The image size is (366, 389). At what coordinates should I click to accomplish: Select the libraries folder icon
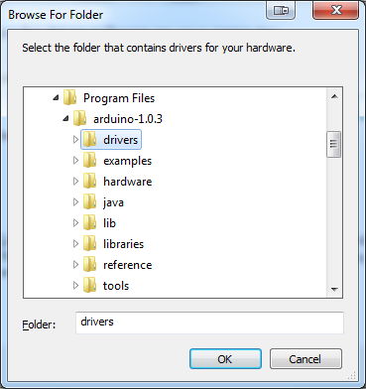pos(89,244)
